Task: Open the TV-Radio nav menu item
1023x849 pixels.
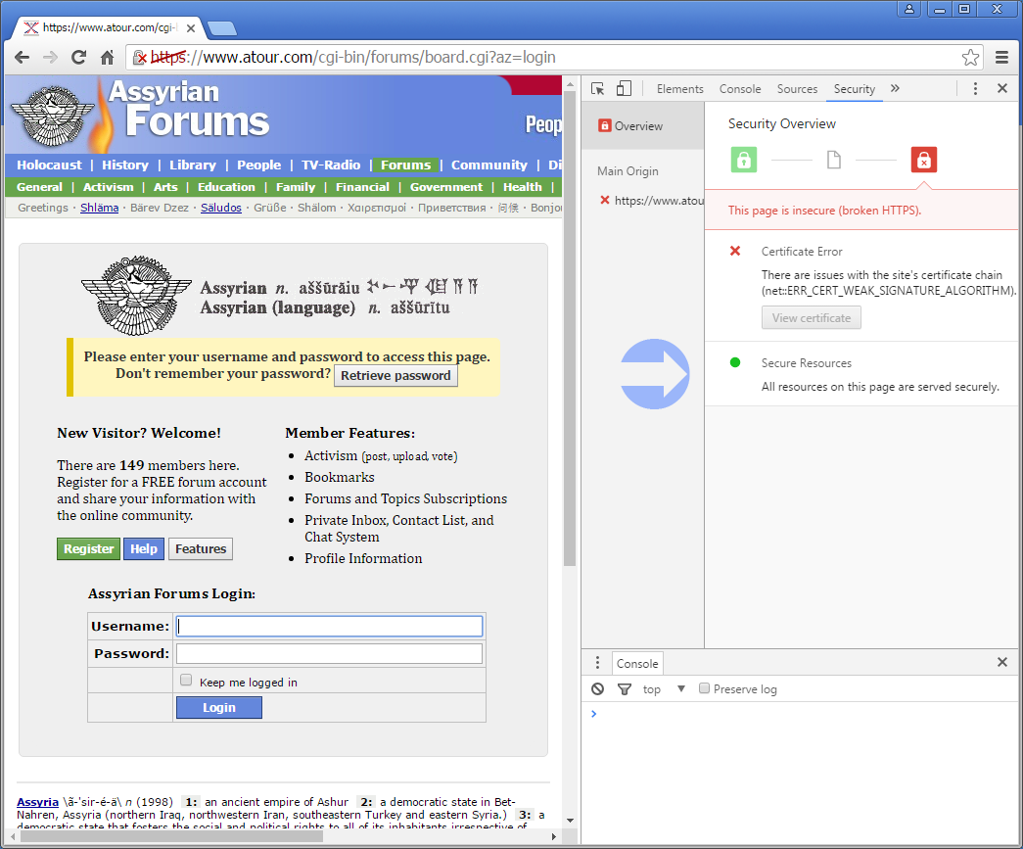Action: [x=331, y=165]
